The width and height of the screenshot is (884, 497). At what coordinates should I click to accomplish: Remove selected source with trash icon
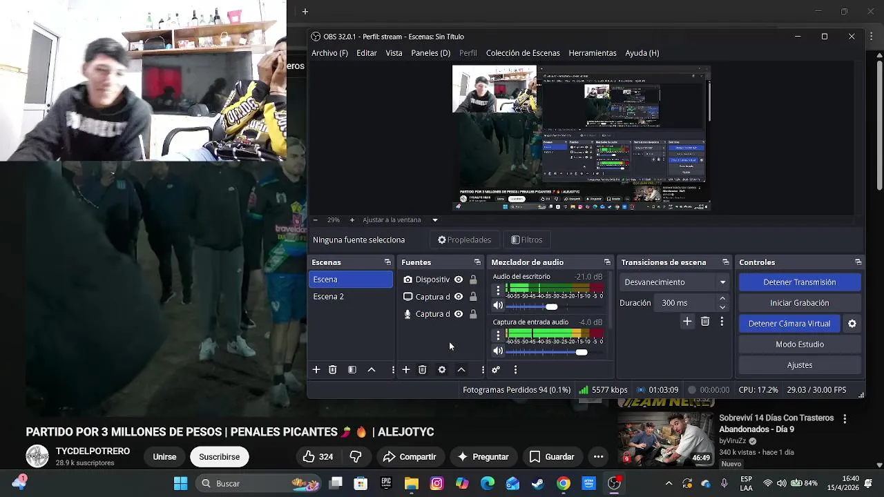(423, 370)
